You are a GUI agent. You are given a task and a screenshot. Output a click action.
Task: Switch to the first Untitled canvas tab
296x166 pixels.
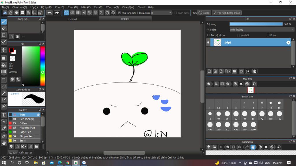[73, 19]
